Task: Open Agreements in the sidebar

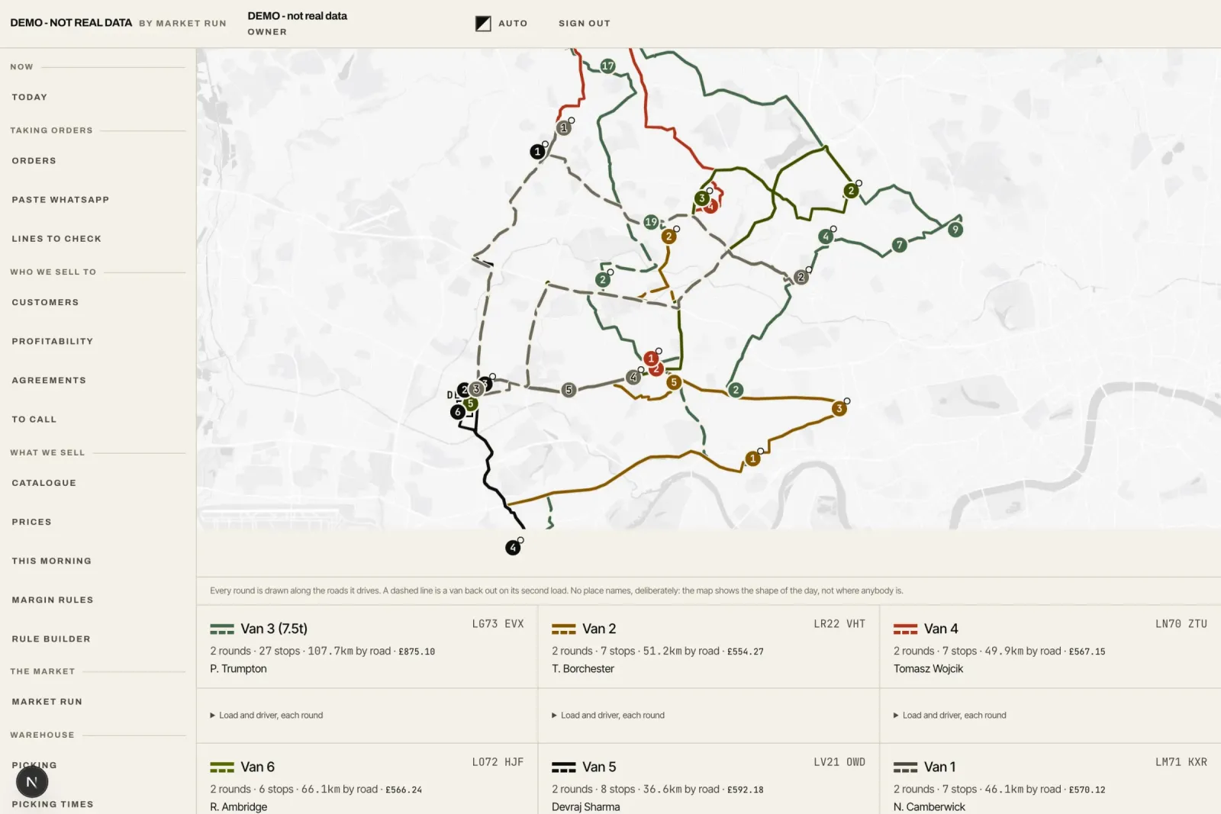Action: coord(49,381)
